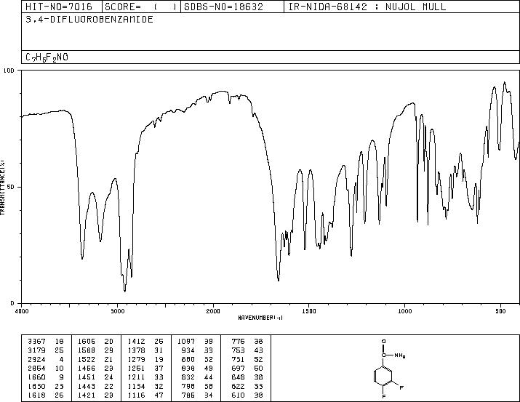Screen dimensions: 520x402
Task: Click the 1097 peak table entry
Action: click(196, 341)
